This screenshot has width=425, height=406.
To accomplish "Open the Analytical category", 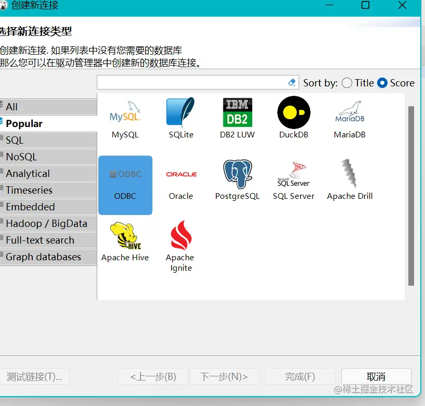I will click(x=48, y=173).
